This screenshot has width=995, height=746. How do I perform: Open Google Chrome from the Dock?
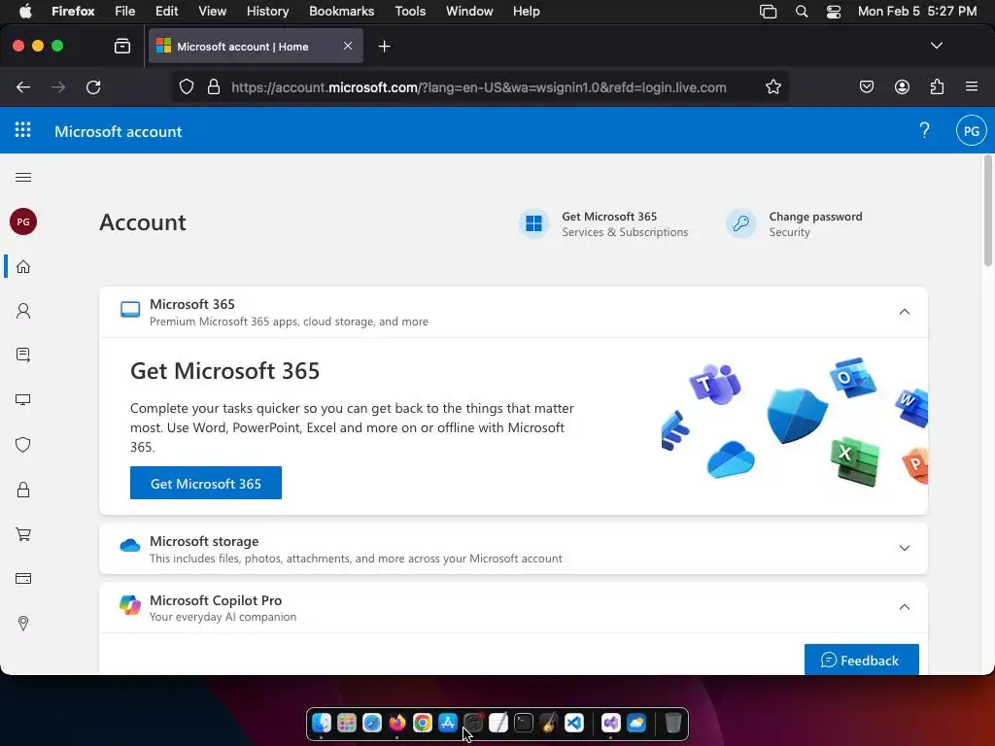(x=422, y=723)
